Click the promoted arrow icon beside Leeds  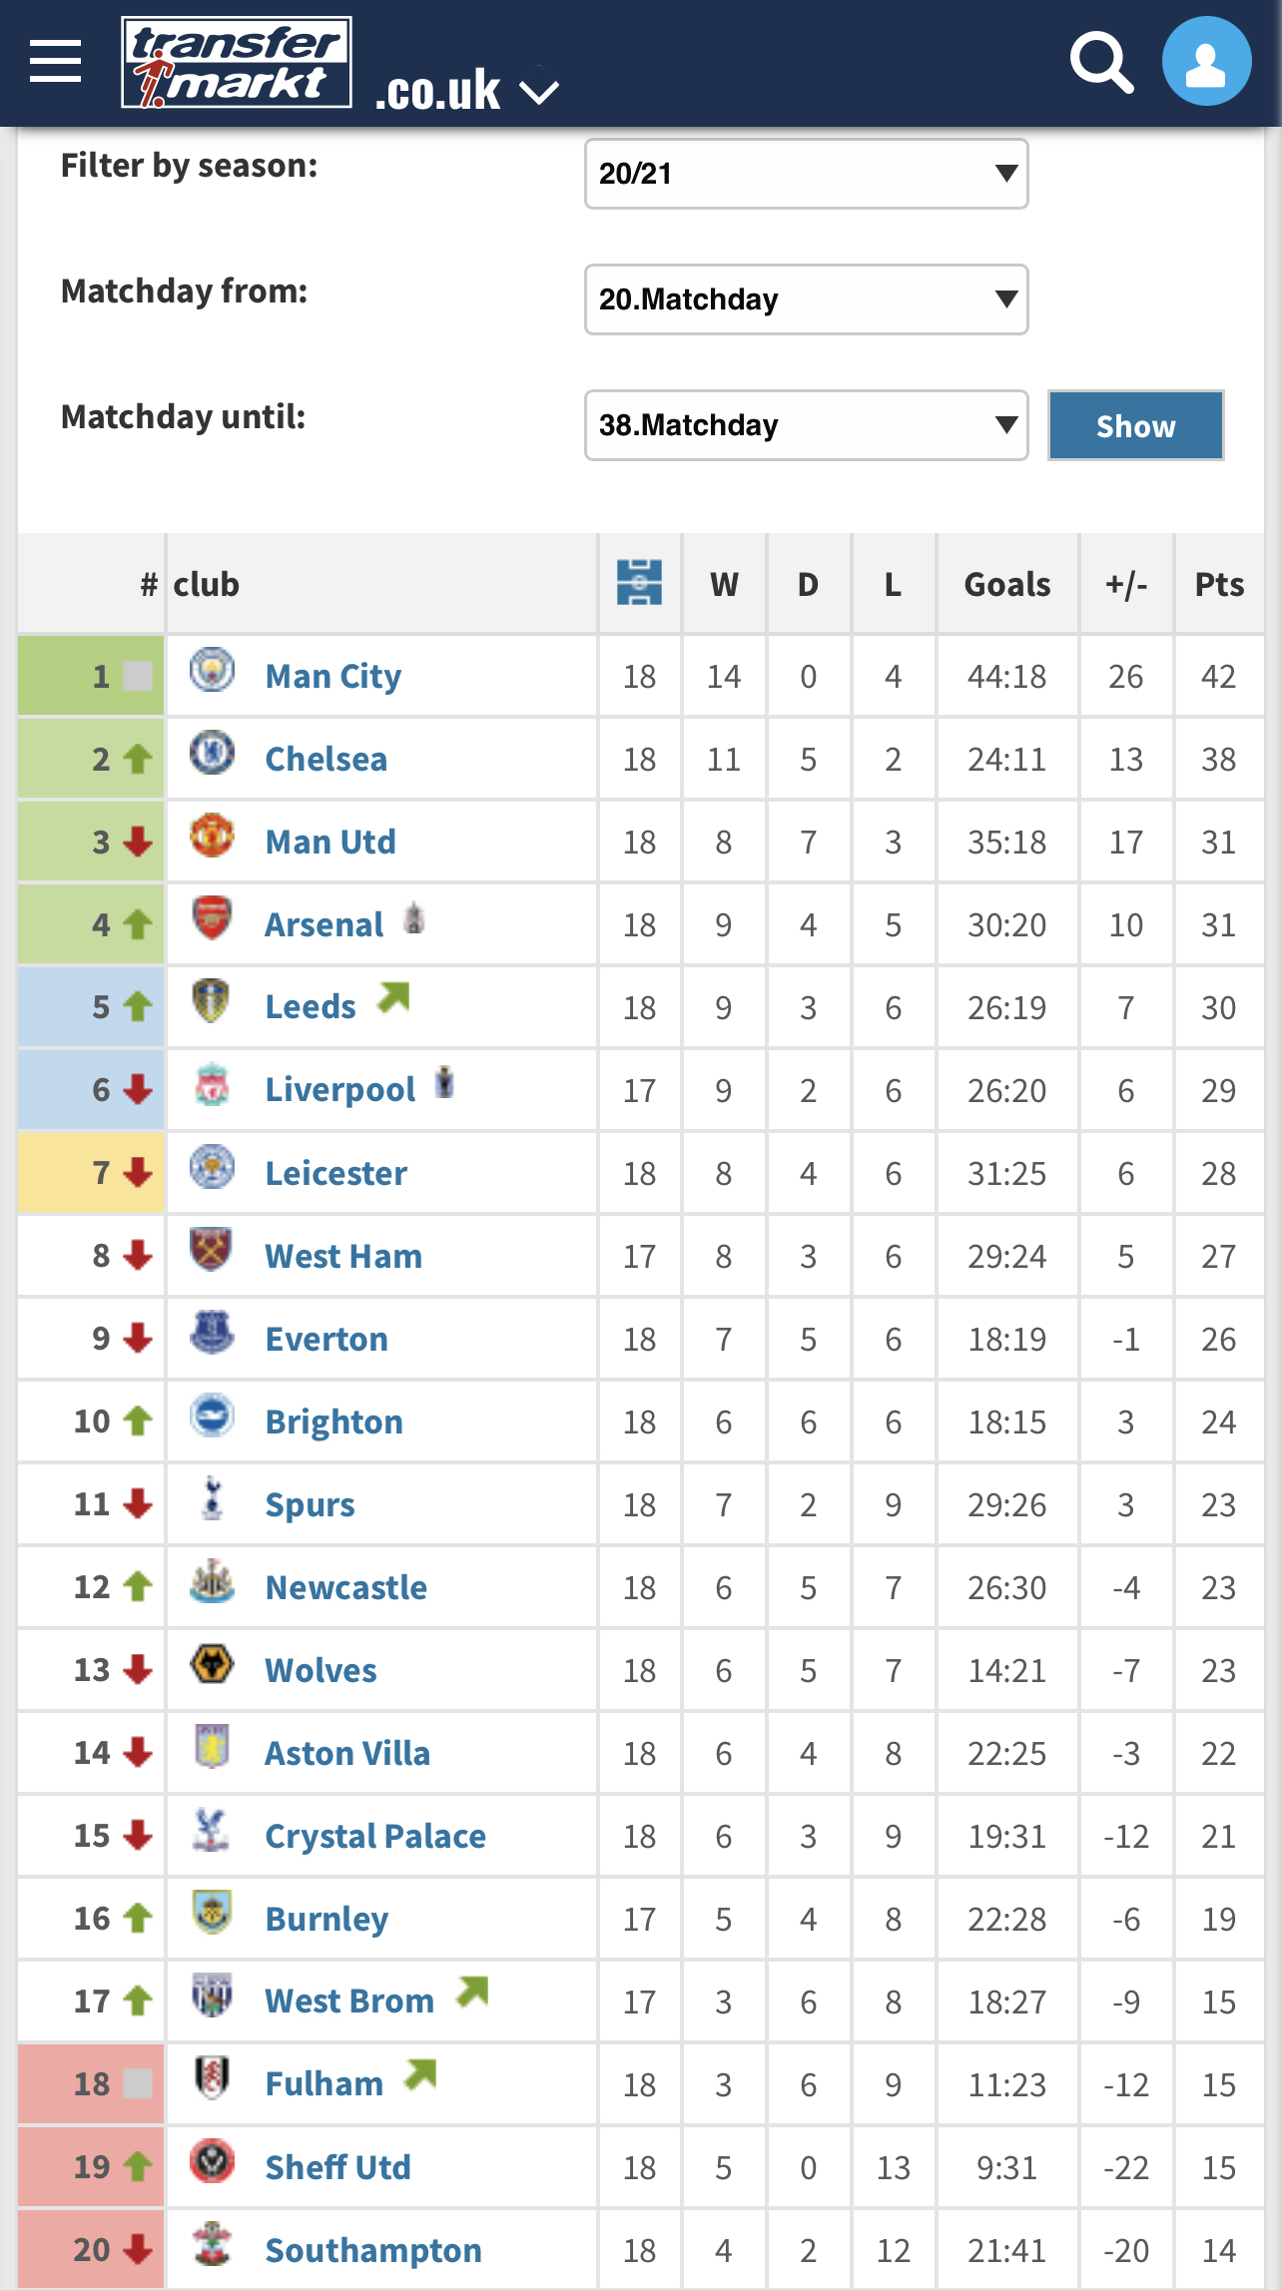click(x=393, y=996)
